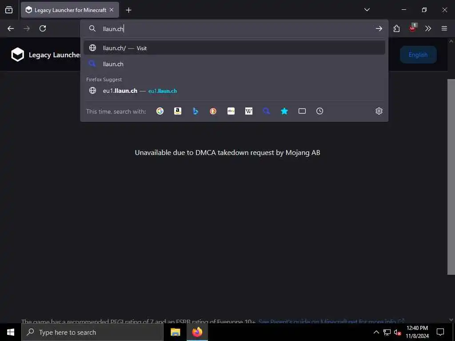This screenshot has width=455, height=341.
Task: Open the clock showing 12:40 PM
Action: coord(417,332)
